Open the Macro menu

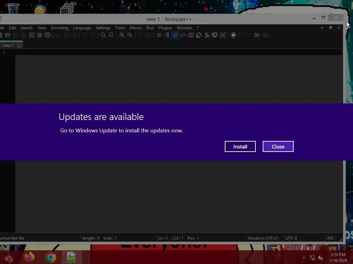[x=136, y=27]
